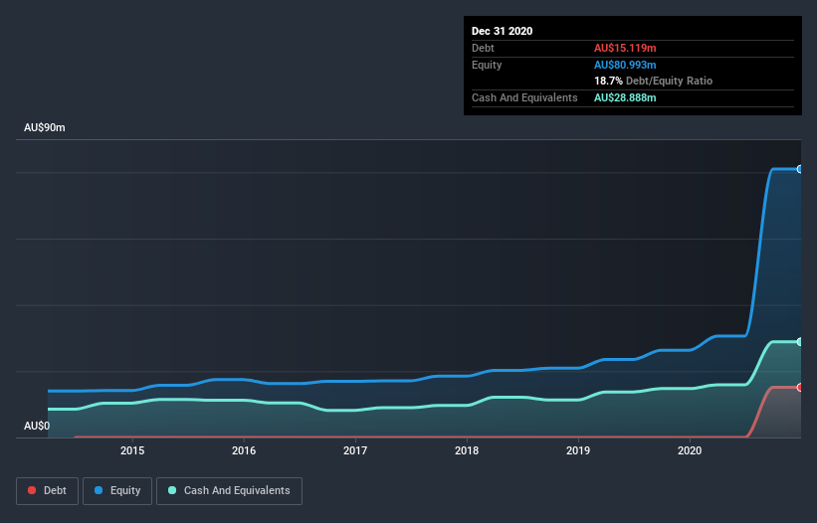Image resolution: width=817 pixels, height=523 pixels.
Task: Select the 2016 x-axis label
Action: click(x=244, y=450)
